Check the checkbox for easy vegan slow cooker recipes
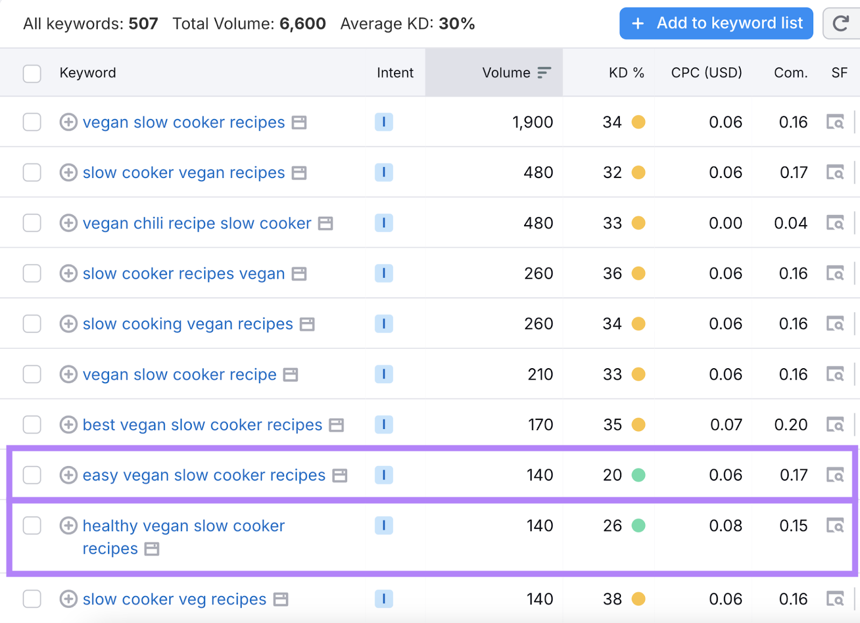Screen dimensions: 860x623 32,475
